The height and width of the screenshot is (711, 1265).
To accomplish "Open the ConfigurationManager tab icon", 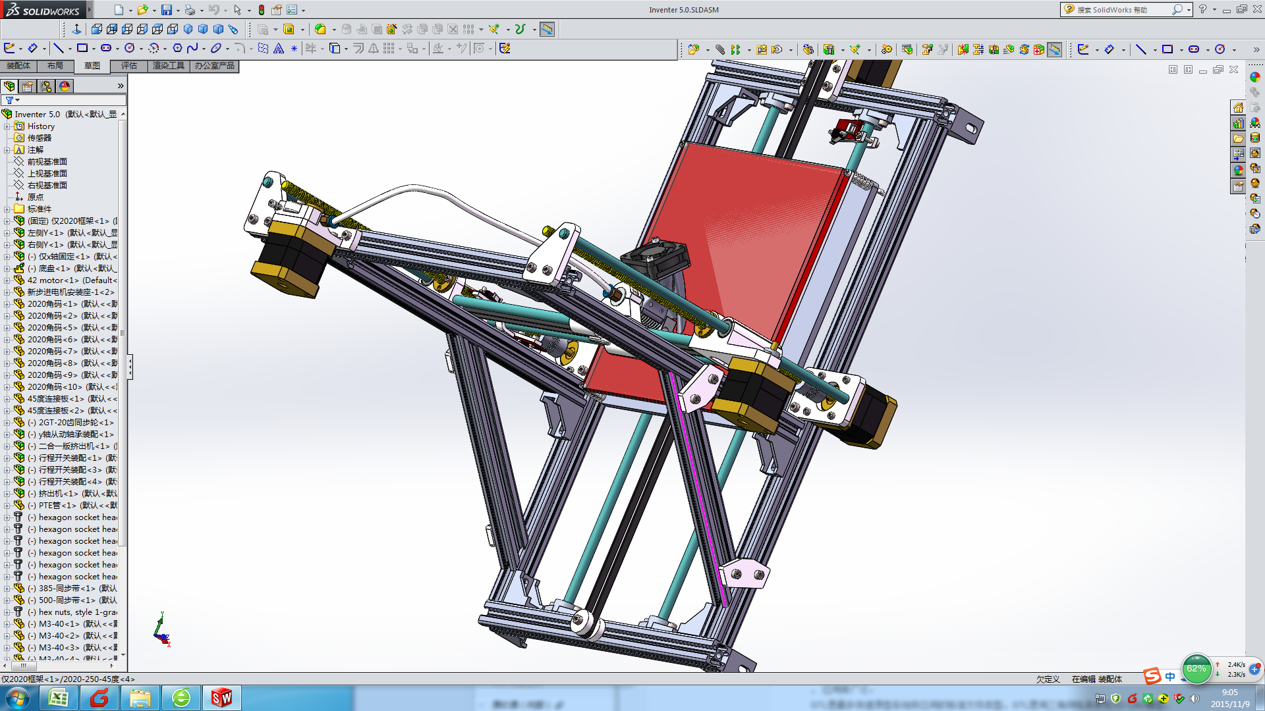I will tap(46, 86).
